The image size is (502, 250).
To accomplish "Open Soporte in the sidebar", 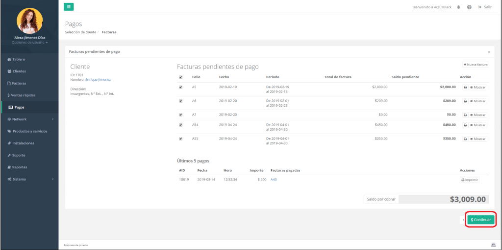I will pos(16,156).
